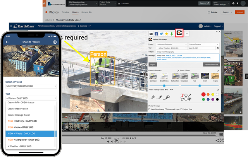Toggle fullscreen on the EarthCam player
The width and height of the screenshot is (248, 157).
click(x=222, y=140)
